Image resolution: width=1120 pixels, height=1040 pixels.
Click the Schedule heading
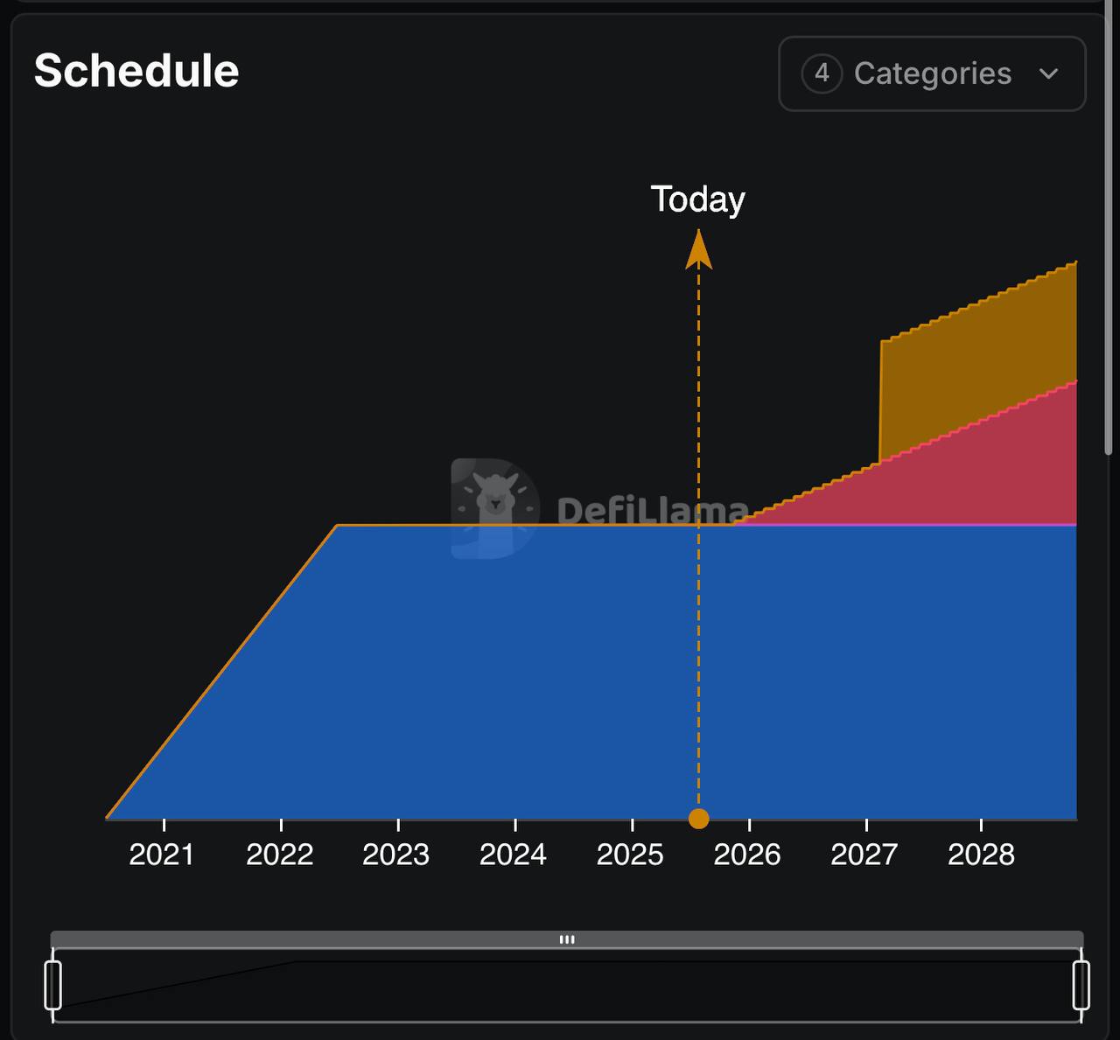[x=136, y=71]
